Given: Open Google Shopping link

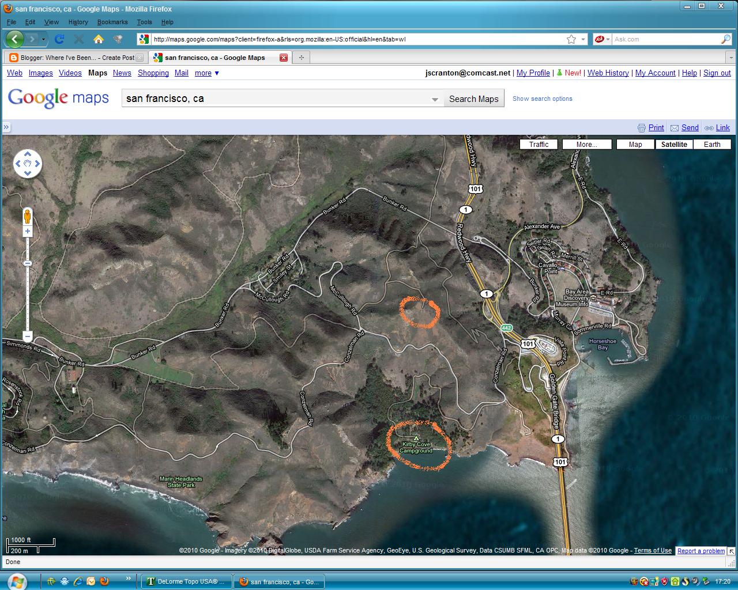Looking at the screenshot, I should tap(153, 73).
